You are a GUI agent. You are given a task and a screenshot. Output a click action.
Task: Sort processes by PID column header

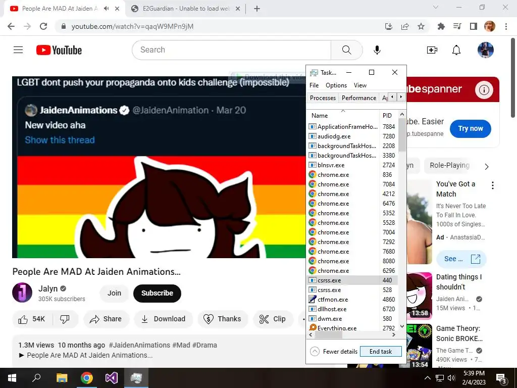pyautogui.click(x=388, y=115)
